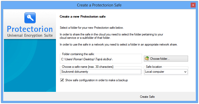Image resolution: width=199 pixels, height=104 pixels.
Task: Click the Create Safe button
Action: 147,97
